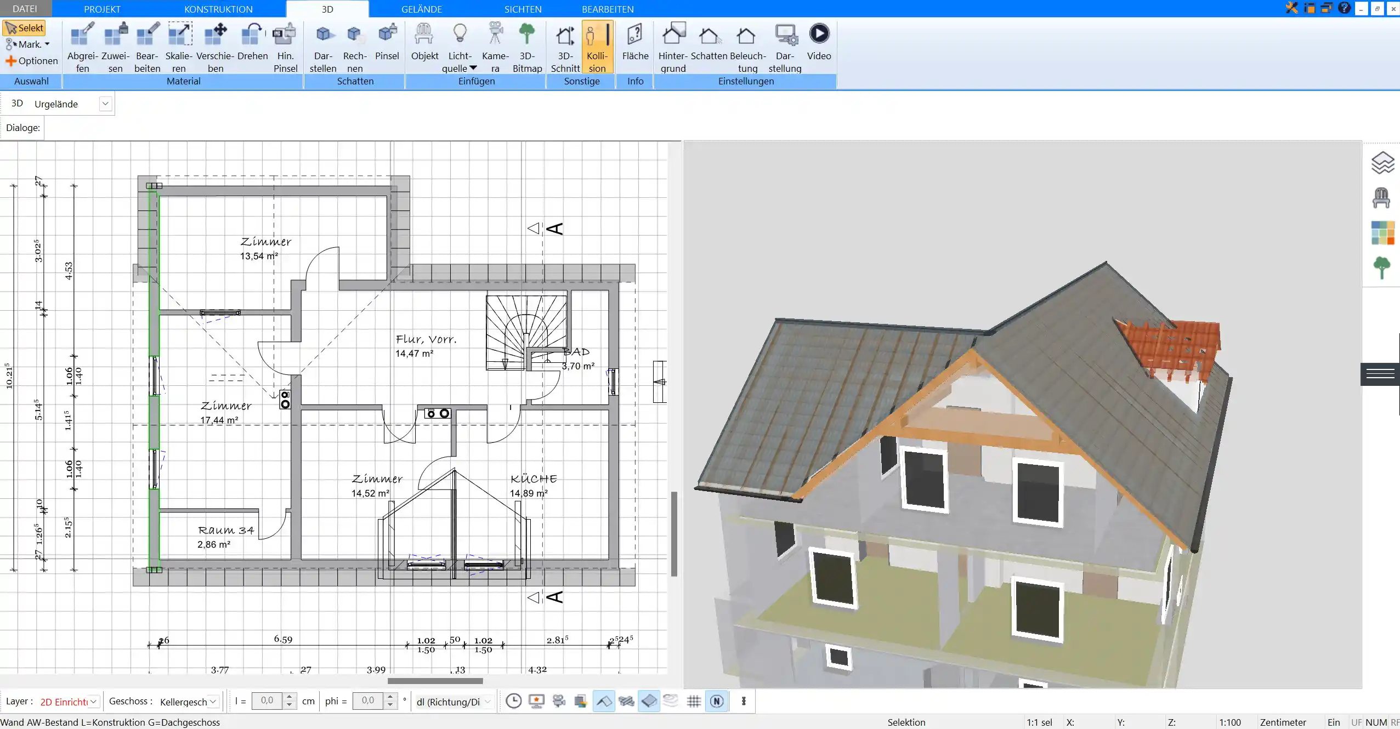Image resolution: width=1400 pixels, height=729 pixels.
Task: Open the DATEI menu
Action: [25, 9]
